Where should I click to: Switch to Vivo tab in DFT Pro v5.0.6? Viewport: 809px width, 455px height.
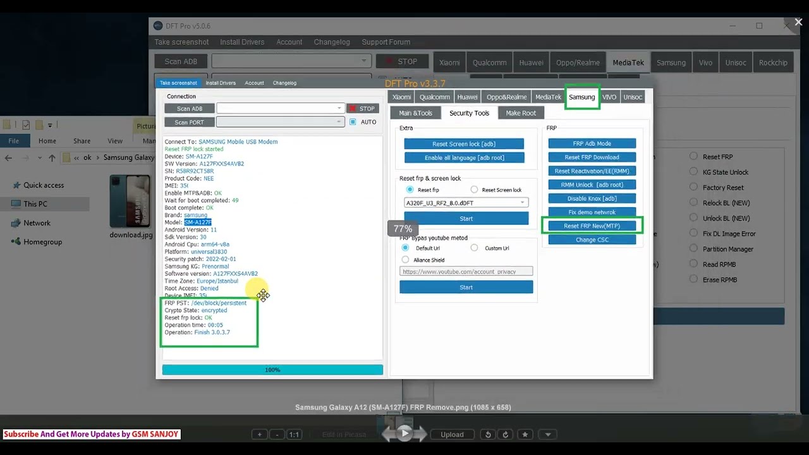pos(705,63)
